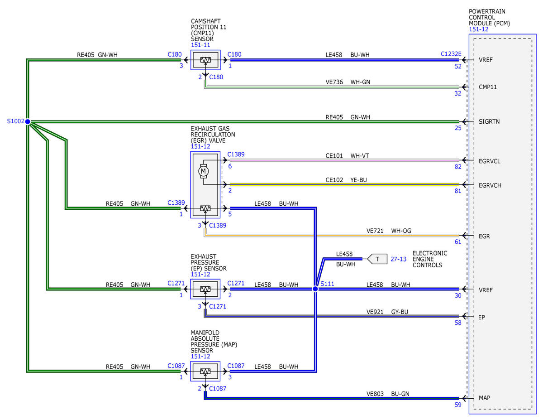Click the C1232E connector label
The image size is (543, 420).
[x=451, y=54]
